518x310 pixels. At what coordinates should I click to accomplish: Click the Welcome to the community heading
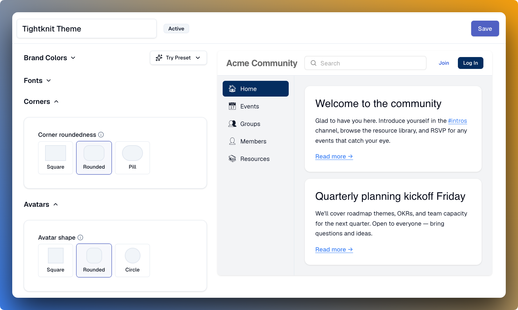coord(378,104)
